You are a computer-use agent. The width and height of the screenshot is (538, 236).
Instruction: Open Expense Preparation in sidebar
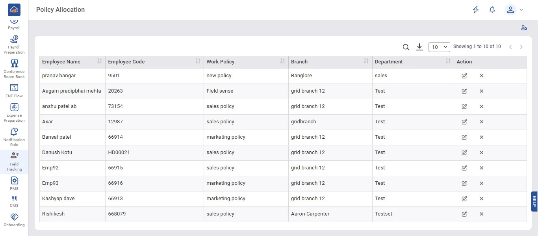[14, 113]
